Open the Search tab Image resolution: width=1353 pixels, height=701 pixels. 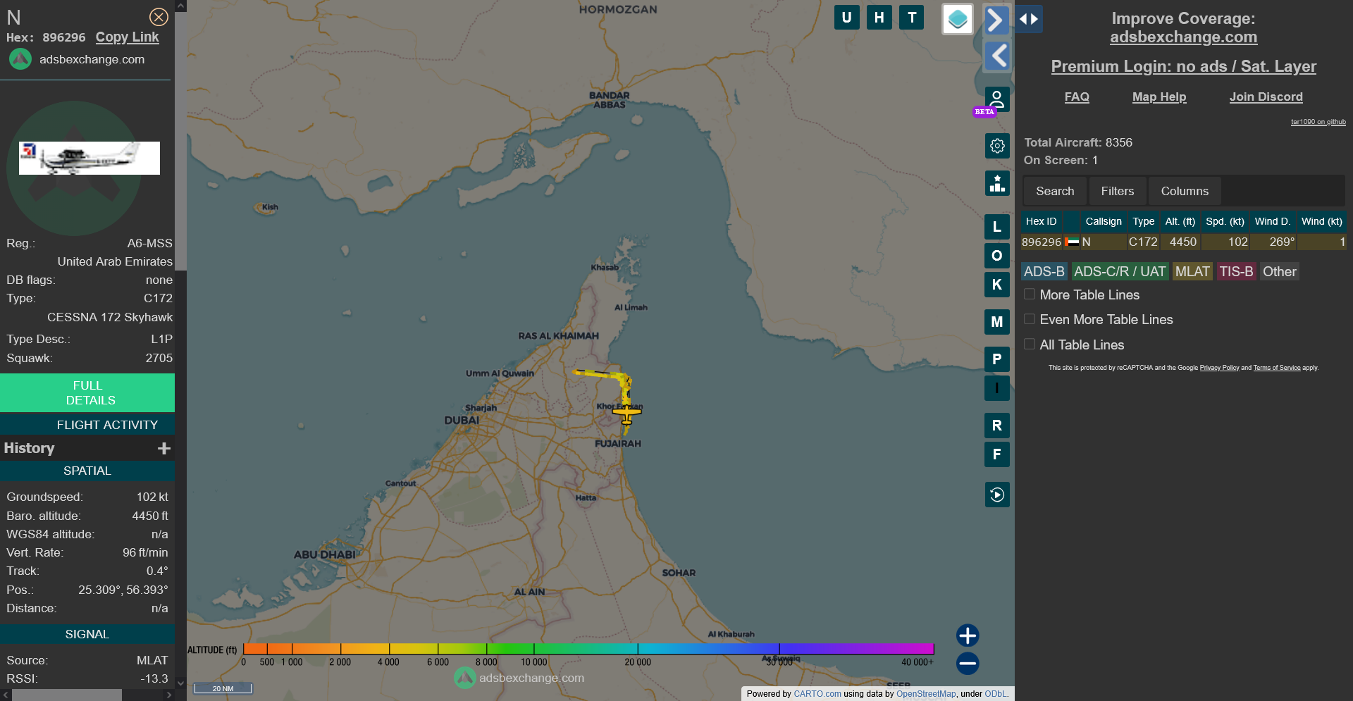tap(1055, 191)
